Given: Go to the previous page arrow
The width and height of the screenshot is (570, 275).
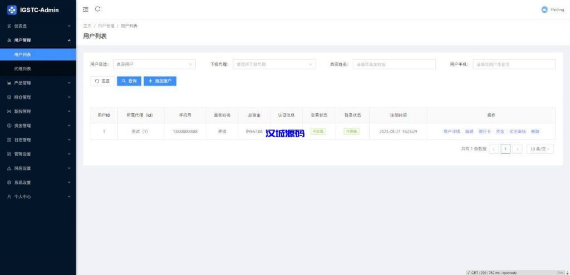Looking at the screenshot, I should [x=494, y=149].
